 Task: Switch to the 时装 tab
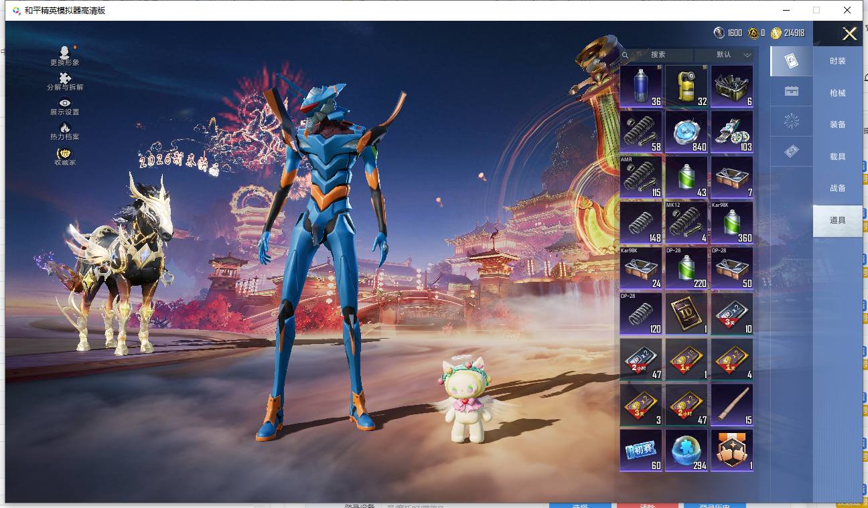[838, 61]
